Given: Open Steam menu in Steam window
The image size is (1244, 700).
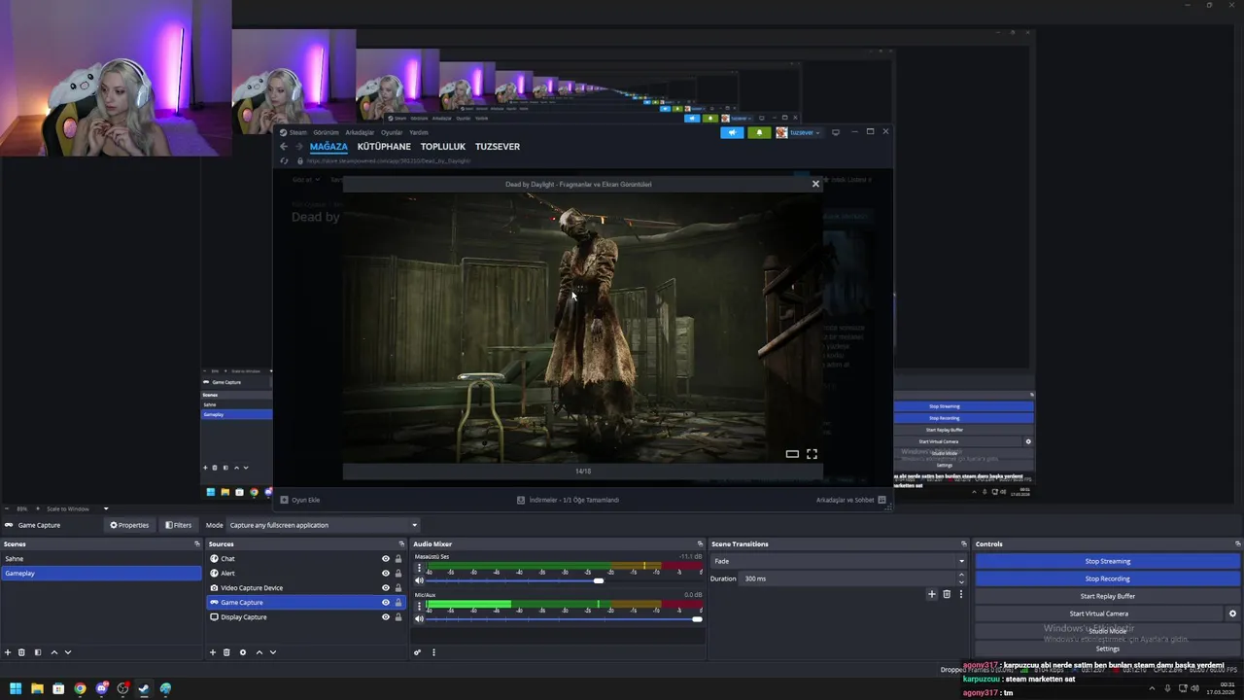Looking at the screenshot, I should click(x=298, y=132).
